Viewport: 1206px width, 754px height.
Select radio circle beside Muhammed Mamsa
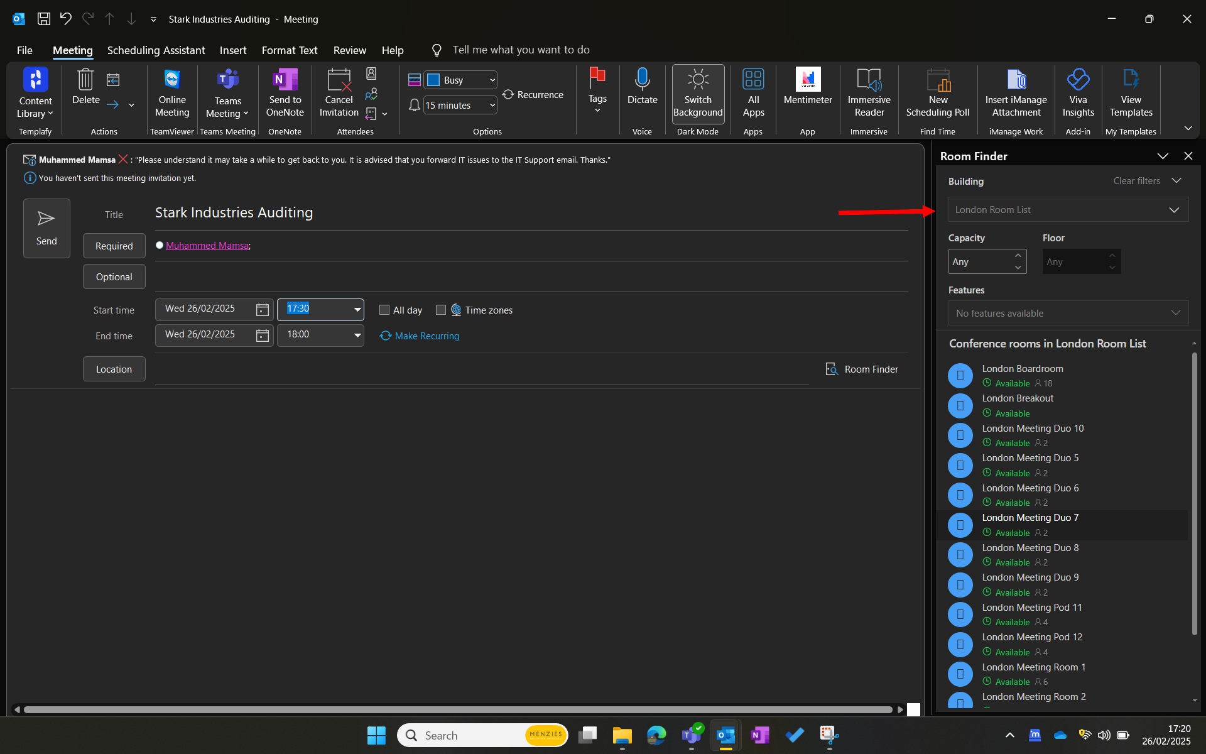click(x=160, y=246)
